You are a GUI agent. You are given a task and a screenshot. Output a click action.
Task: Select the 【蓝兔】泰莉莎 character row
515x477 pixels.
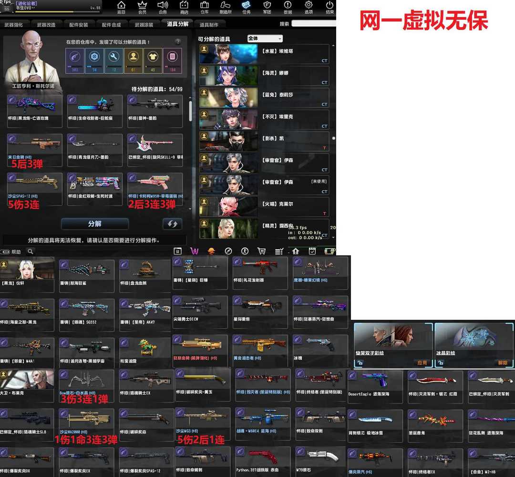click(264, 98)
